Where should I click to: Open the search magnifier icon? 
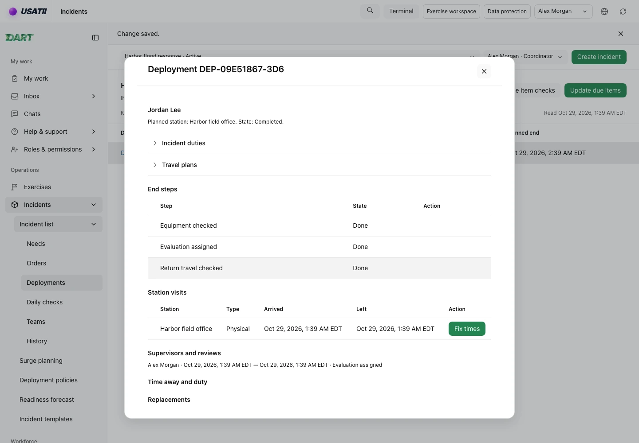(x=370, y=11)
